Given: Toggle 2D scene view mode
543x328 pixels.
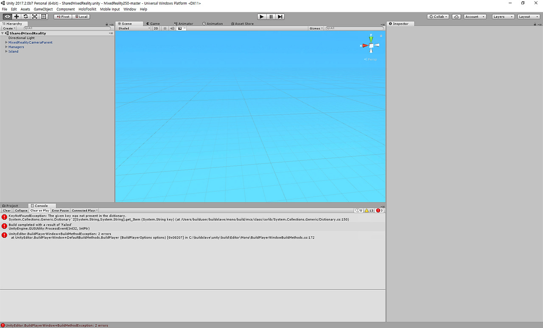Looking at the screenshot, I should 156,28.
